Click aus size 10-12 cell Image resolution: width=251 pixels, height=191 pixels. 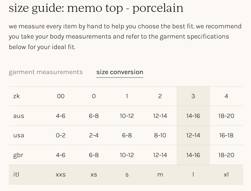[x=127, y=116]
